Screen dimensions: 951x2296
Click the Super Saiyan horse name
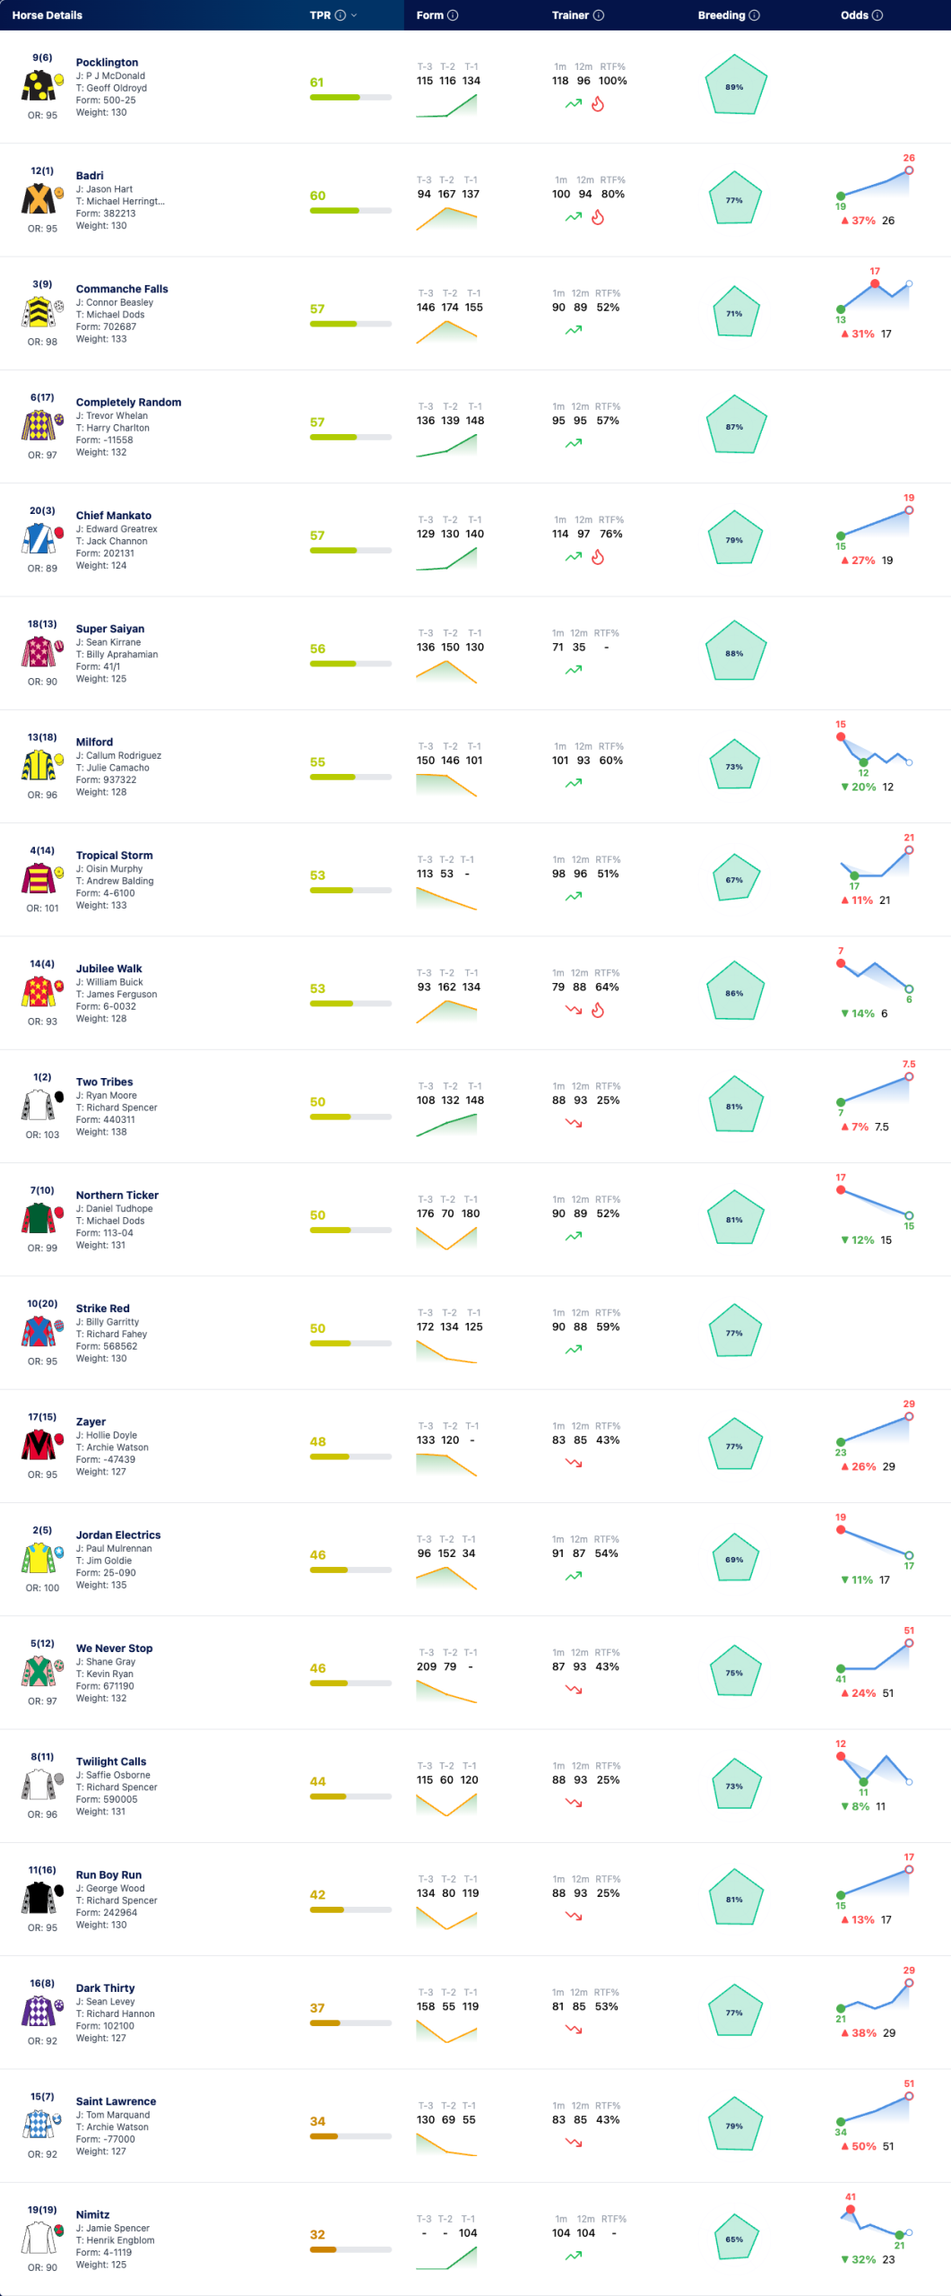click(x=110, y=629)
